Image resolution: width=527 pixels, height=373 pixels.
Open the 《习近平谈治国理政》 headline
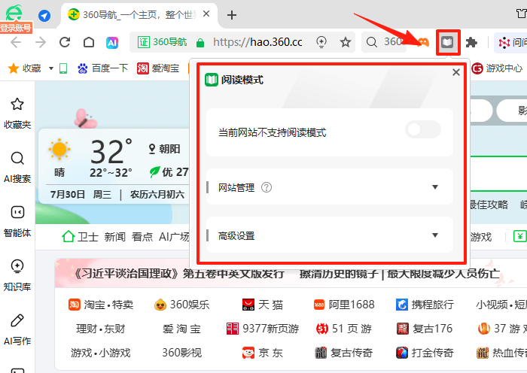[178, 274]
